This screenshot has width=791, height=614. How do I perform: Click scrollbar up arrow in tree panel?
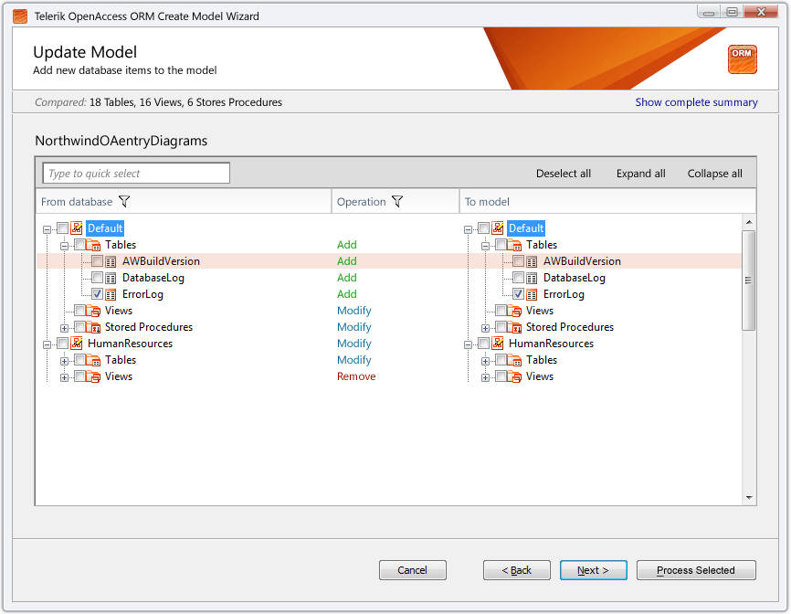749,222
